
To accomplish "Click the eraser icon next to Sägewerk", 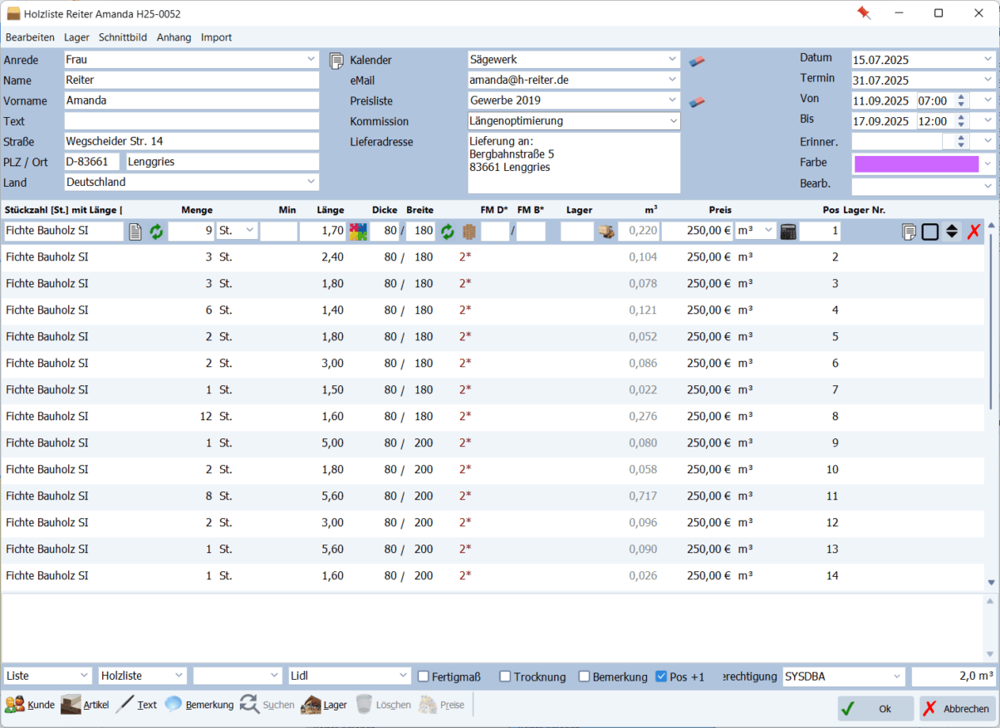I will tap(698, 61).
